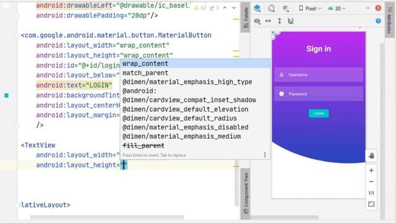Click the LOGIN button in the preview
The height and width of the screenshot is (223, 396).
coord(319,113)
